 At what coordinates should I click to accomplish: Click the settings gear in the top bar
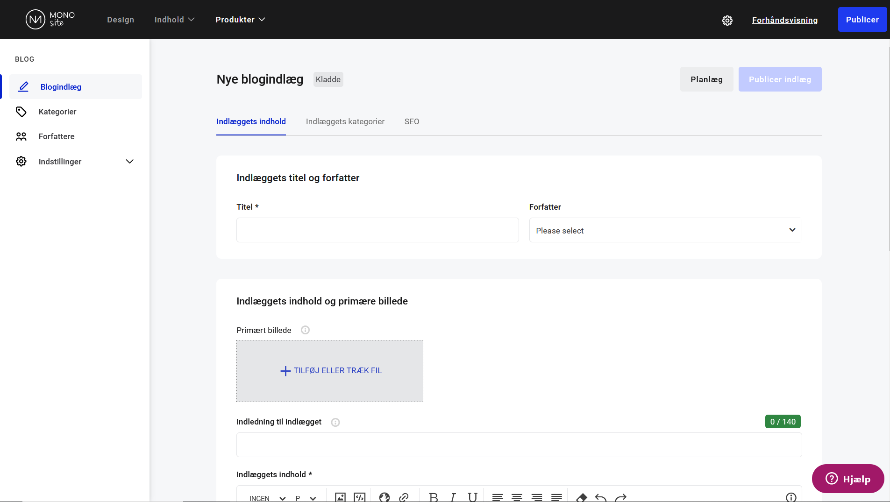click(727, 20)
